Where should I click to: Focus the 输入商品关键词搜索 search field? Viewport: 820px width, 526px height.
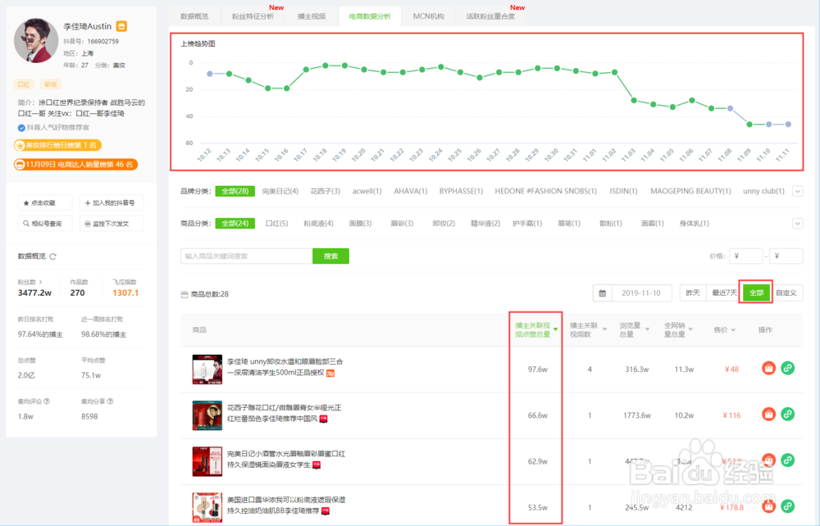pyautogui.click(x=246, y=256)
